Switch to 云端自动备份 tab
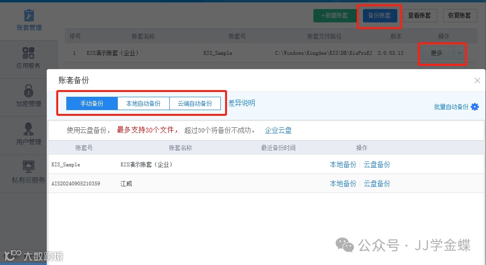 tap(195, 103)
